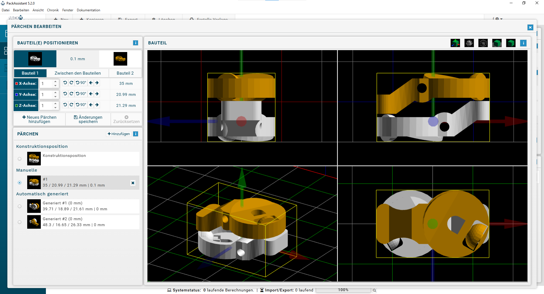Increase the X-Achse step value
The height and width of the screenshot is (294, 544).
coord(56,81)
